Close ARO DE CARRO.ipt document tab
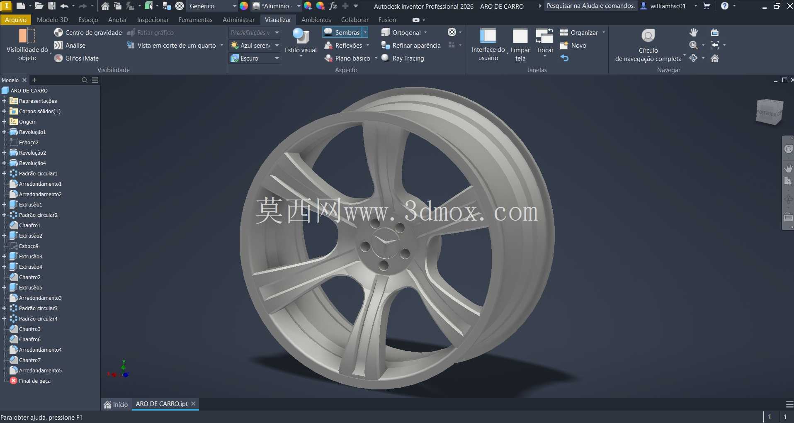The width and height of the screenshot is (794, 423). (193, 404)
